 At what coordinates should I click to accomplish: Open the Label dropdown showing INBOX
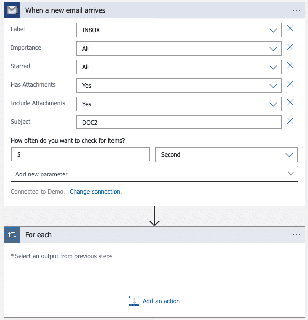(x=179, y=30)
